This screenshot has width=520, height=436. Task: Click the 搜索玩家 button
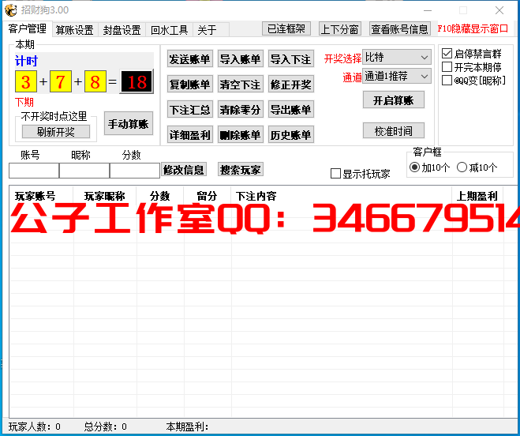click(241, 170)
